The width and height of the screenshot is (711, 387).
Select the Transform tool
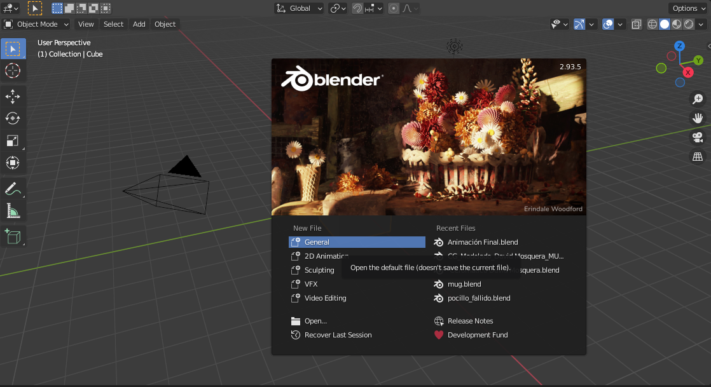coord(13,163)
